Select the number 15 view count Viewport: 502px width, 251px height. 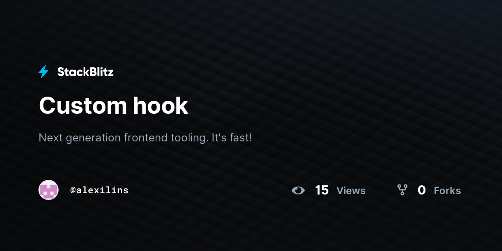[322, 190]
